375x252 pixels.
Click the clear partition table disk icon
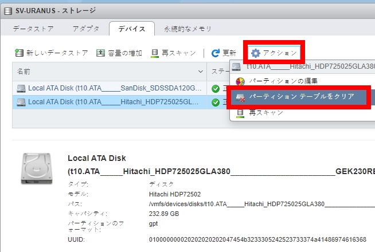click(240, 97)
